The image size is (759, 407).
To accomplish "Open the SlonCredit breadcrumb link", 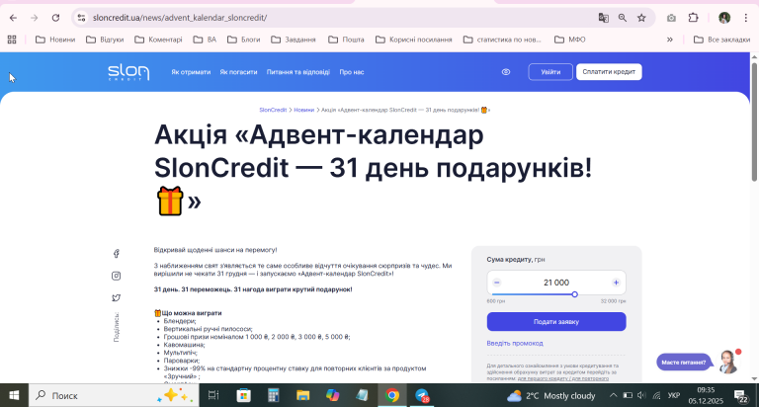I will (x=273, y=110).
